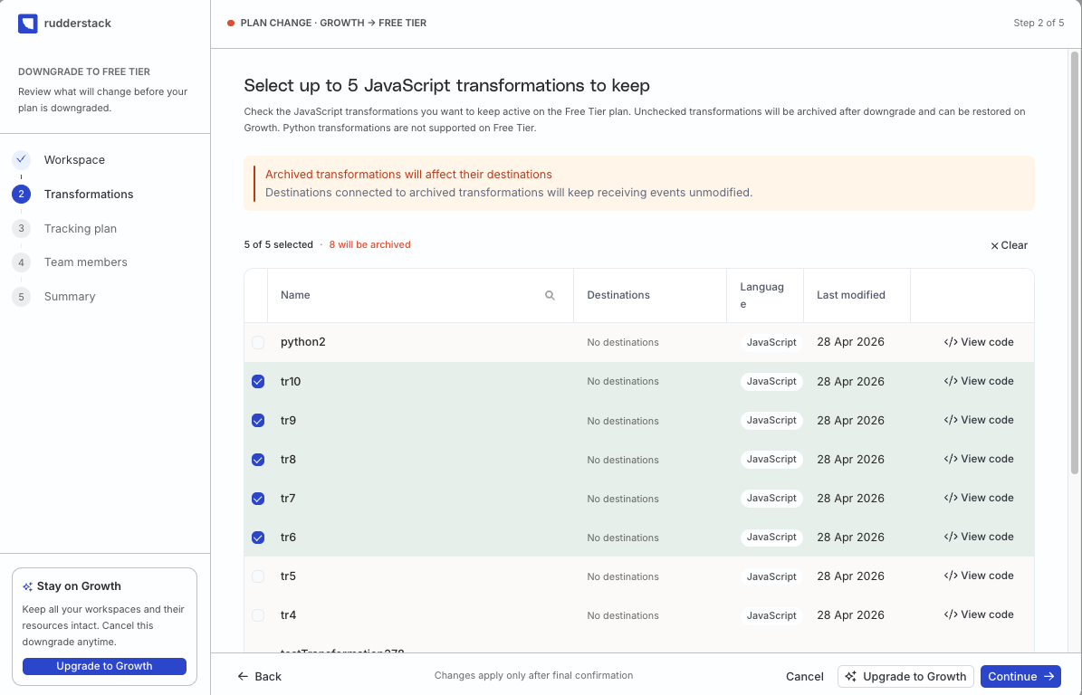Click step 2 circle for Transformations
Image resolution: width=1082 pixels, height=695 pixels.
(22, 194)
